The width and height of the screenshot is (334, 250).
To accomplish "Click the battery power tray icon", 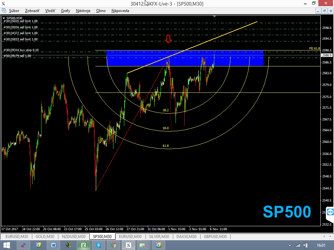I will tap(306, 245).
